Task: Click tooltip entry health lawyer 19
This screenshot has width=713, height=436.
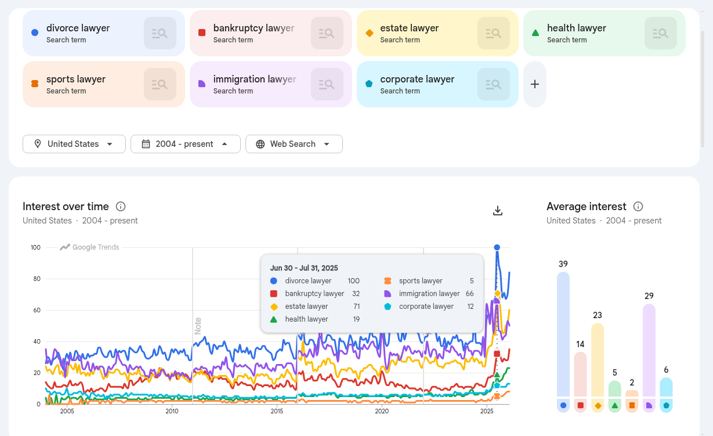Action: click(x=315, y=319)
